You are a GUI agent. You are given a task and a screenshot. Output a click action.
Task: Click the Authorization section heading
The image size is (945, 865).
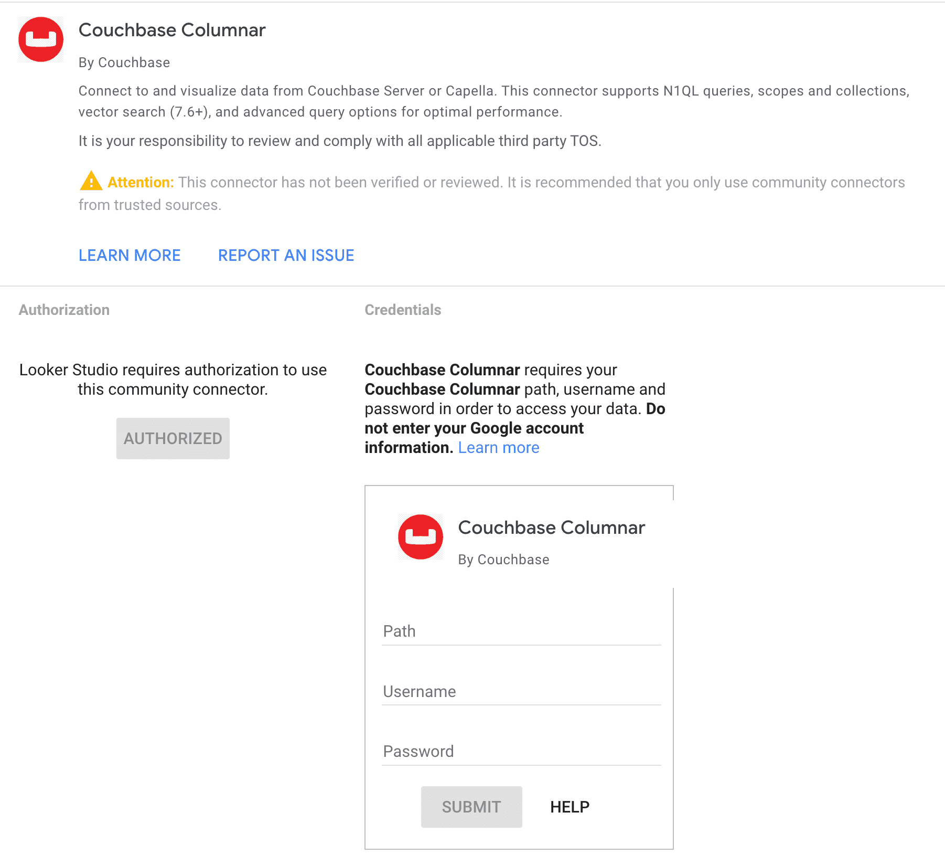pos(64,310)
